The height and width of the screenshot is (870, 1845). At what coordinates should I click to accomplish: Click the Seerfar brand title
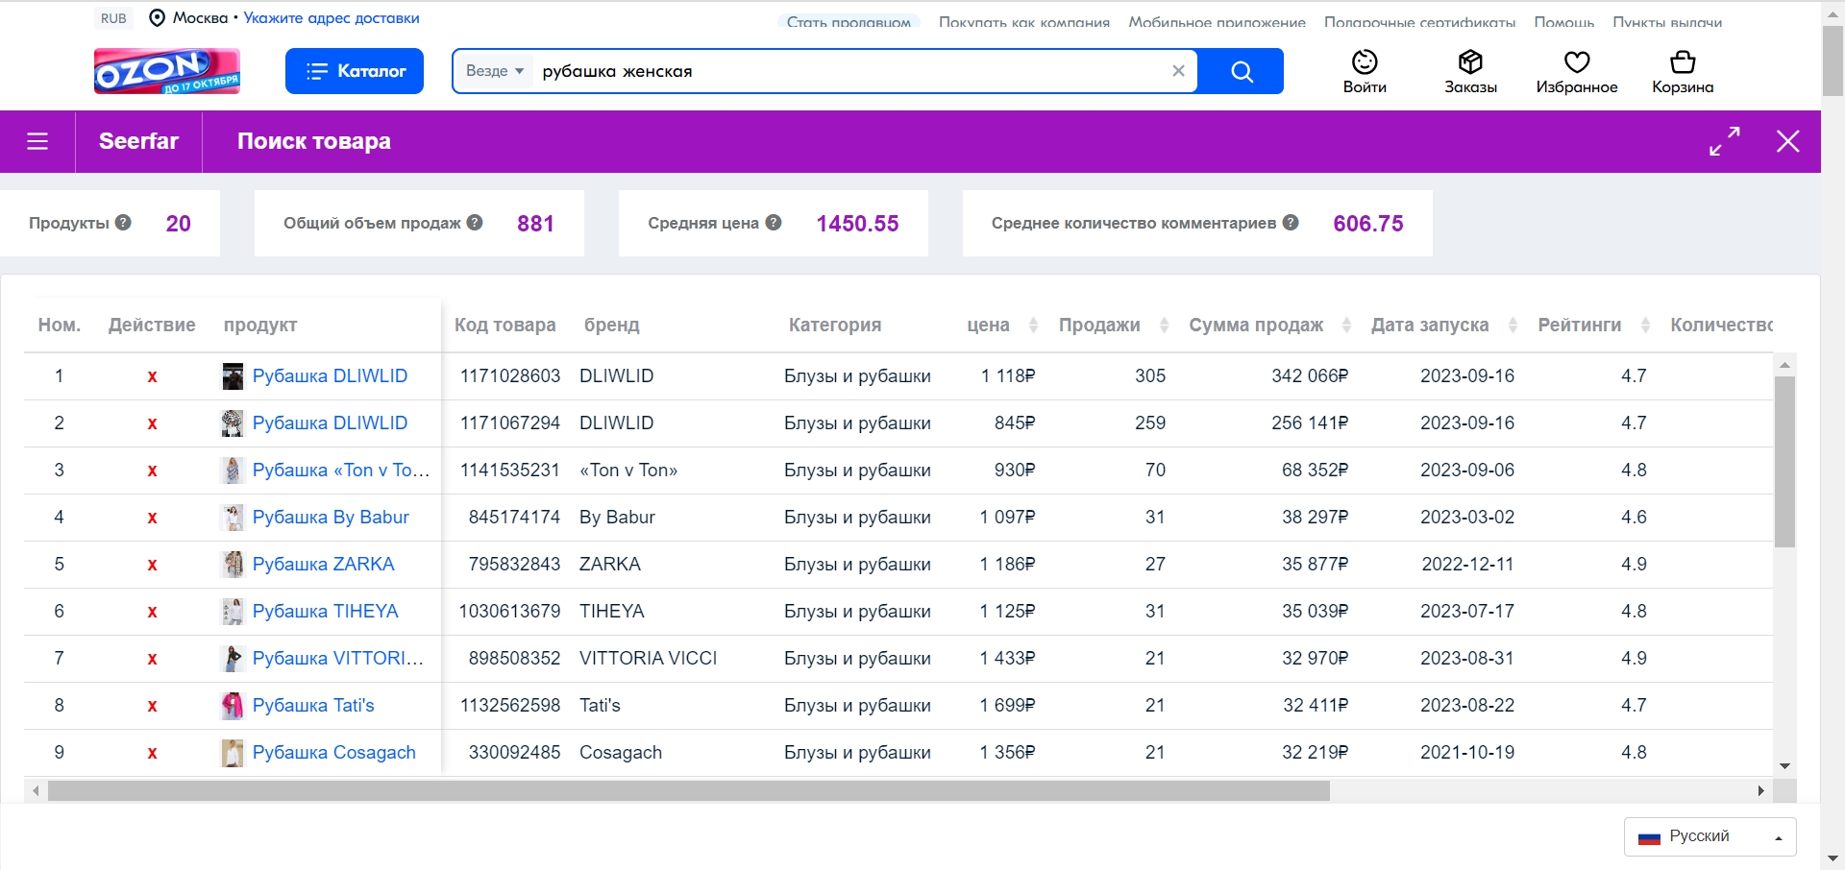(138, 141)
